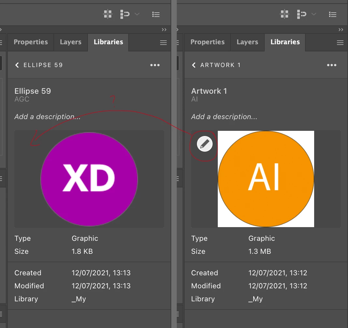Click the Artwork 1 title text
Image resolution: width=348 pixels, height=328 pixels.
click(209, 91)
